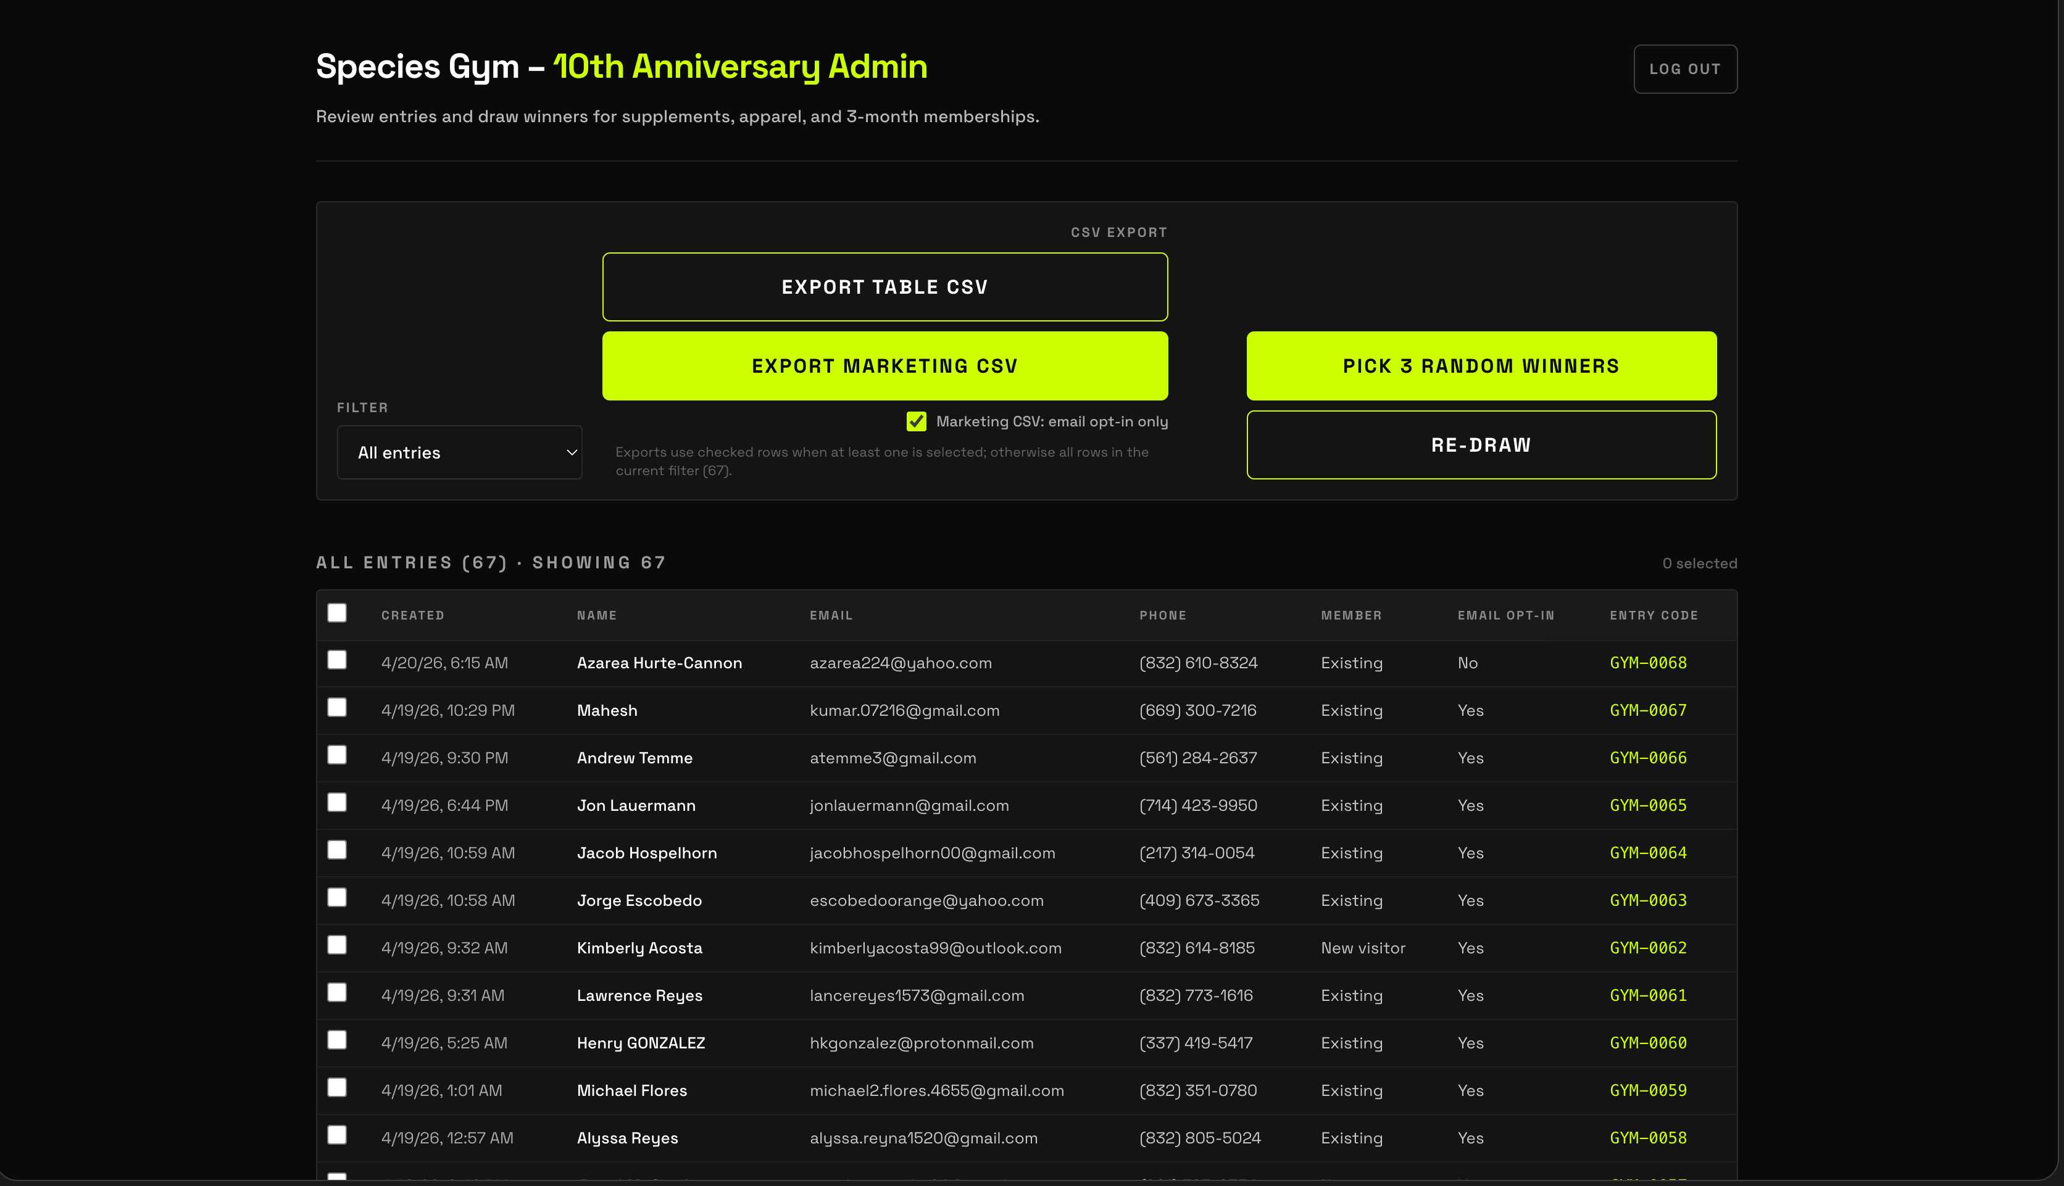Click the EMAIL OPT-IN column header

tap(1506, 615)
